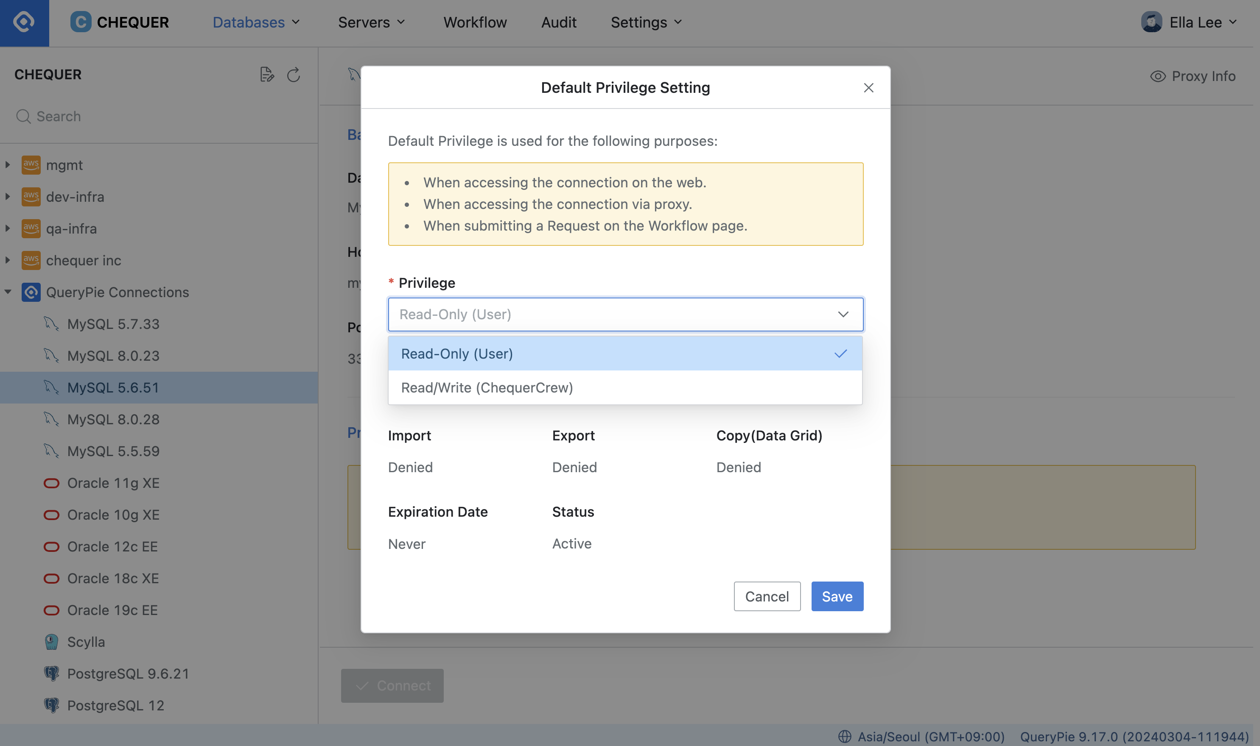
Task: Click the elephant icon for PostgreSQL 9.6.21
Action: [51, 674]
